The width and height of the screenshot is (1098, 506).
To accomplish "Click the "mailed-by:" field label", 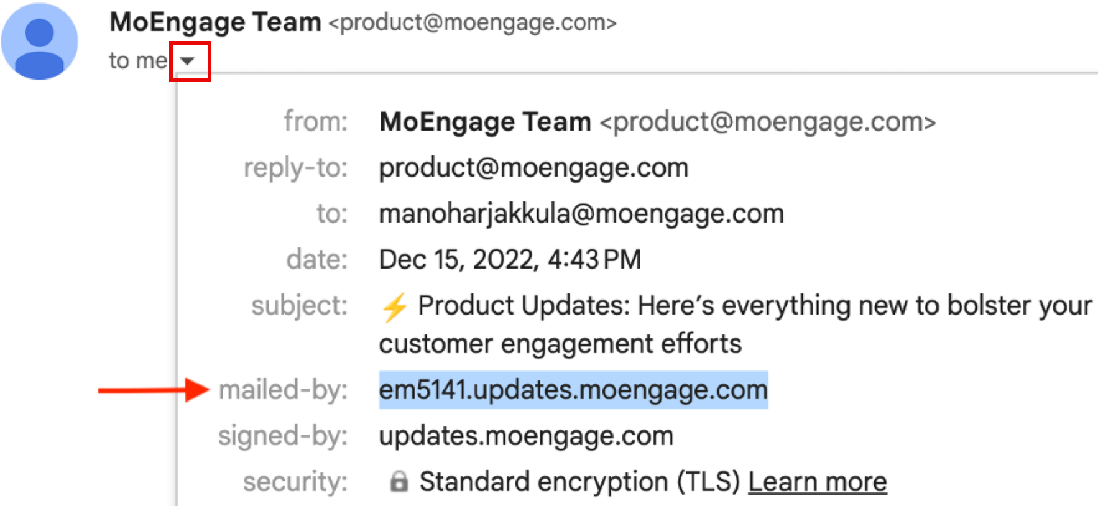I will click(x=283, y=390).
